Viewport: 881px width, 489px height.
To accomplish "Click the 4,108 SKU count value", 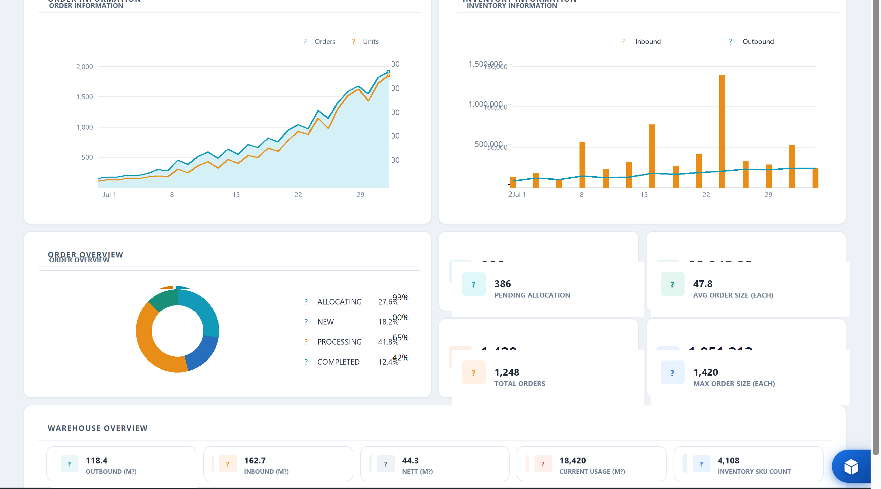I will coord(729,461).
